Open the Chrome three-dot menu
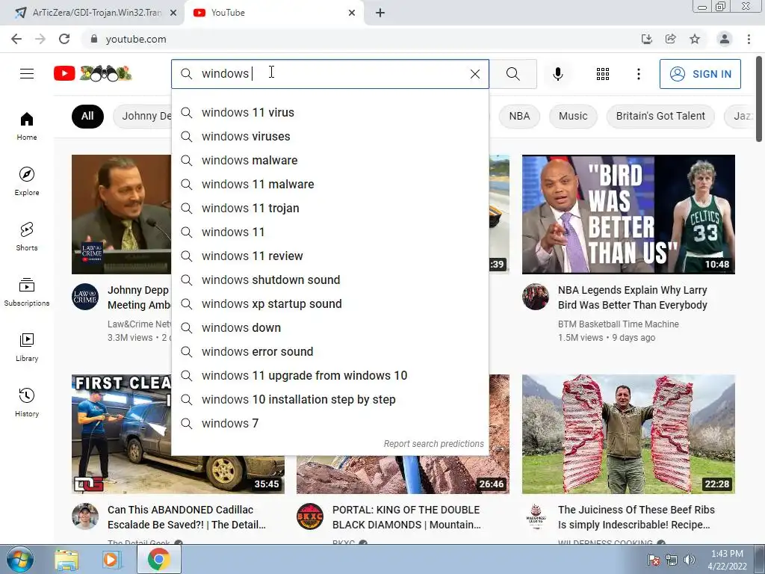765x574 pixels. (x=749, y=39)
